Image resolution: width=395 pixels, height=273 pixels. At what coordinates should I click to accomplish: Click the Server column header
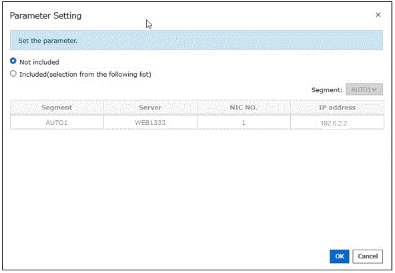point(150,107)
